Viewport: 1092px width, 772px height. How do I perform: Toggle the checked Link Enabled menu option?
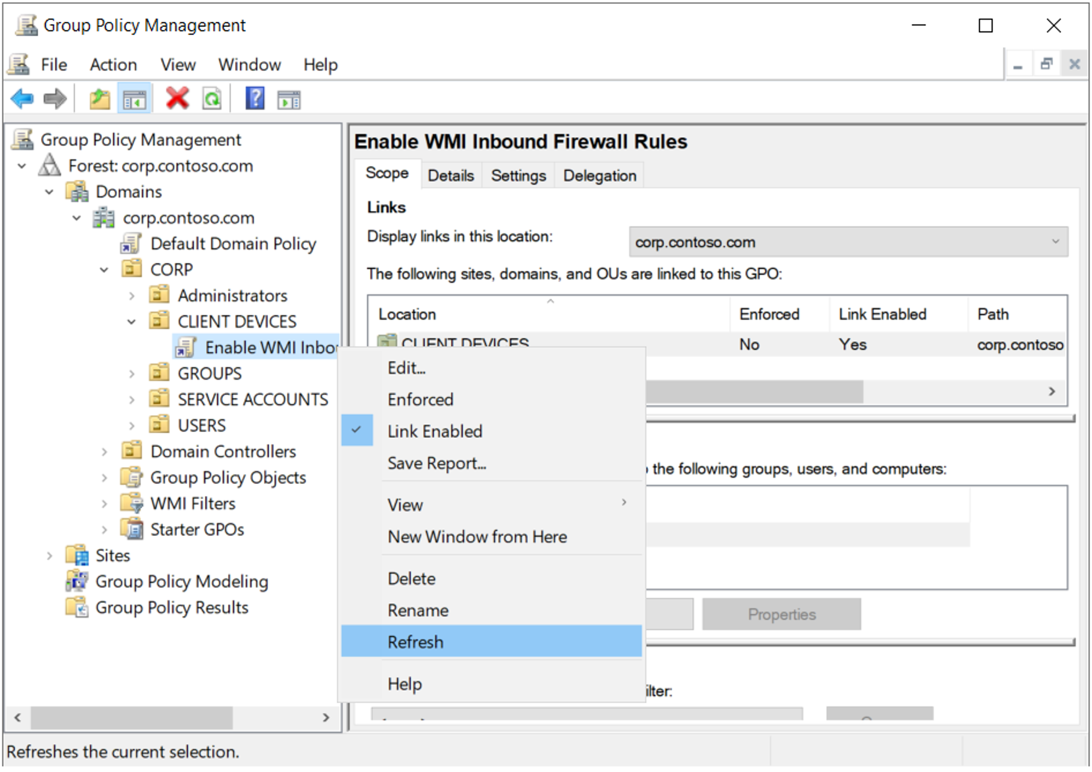click(x=491, y=431)
